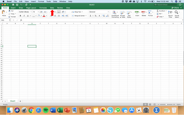Toggle Underline formatting
Image resolution: width=184 pixels, height=115 pixels.
28,16
